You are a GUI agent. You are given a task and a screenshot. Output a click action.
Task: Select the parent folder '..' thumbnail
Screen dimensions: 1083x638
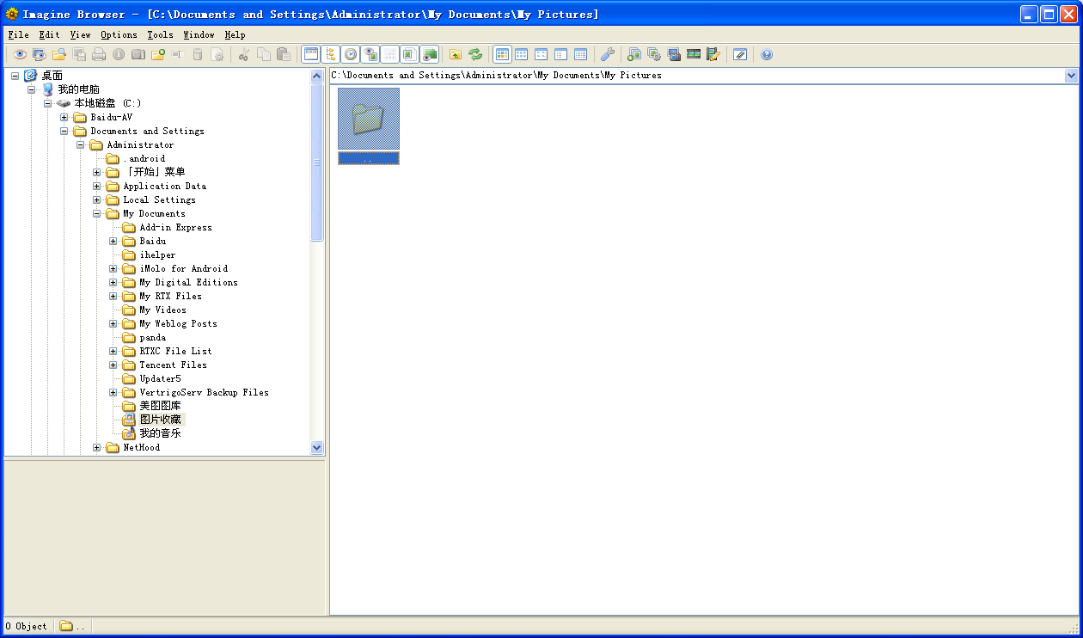pos(369,126)
